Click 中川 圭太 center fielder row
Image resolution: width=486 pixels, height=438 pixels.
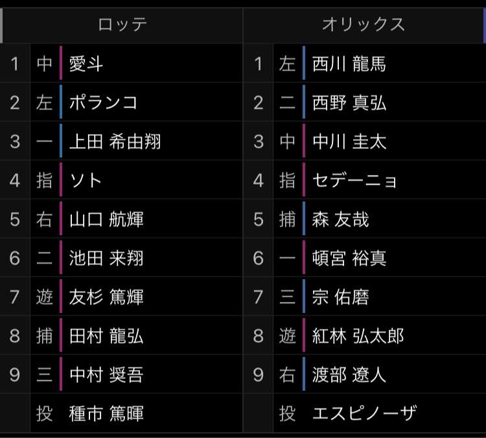pyautogui.click(x=364, y=141)
